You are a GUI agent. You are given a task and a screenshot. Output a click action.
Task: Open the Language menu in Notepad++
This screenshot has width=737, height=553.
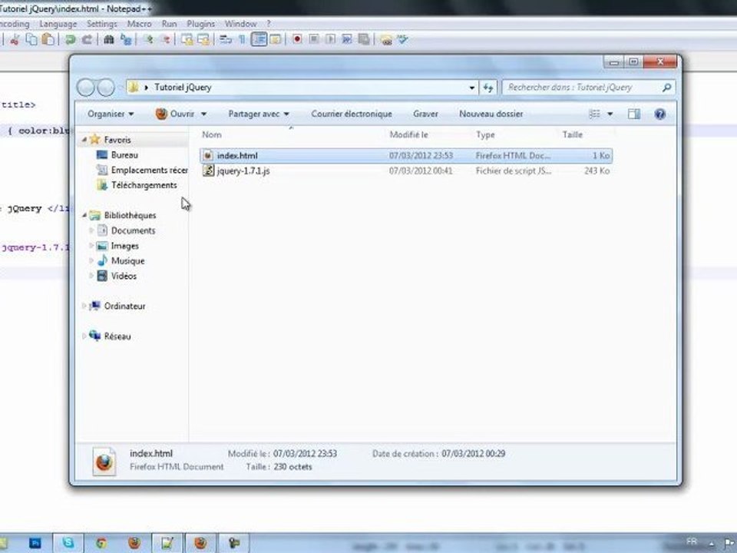pyautogui.click(x=58, y=24)
